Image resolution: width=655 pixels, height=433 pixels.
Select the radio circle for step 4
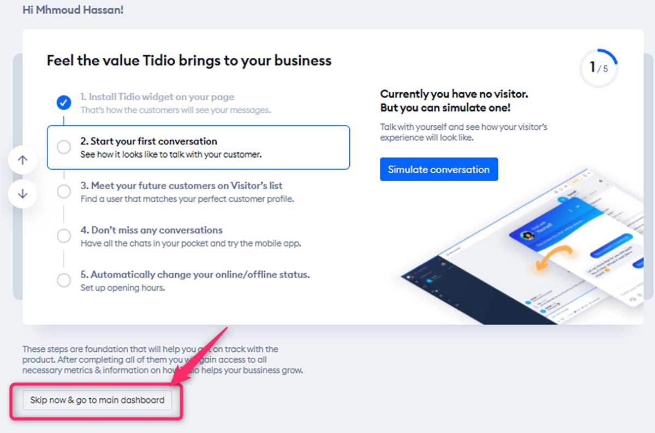[x=64, y=236]
